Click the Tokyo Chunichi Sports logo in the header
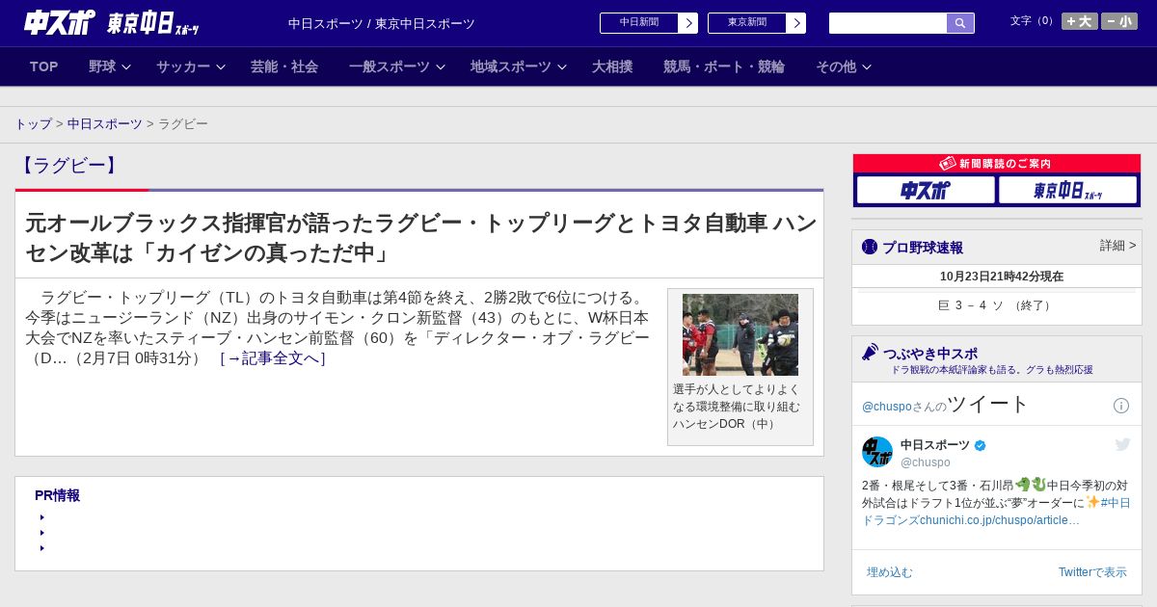 pos(152,23)
